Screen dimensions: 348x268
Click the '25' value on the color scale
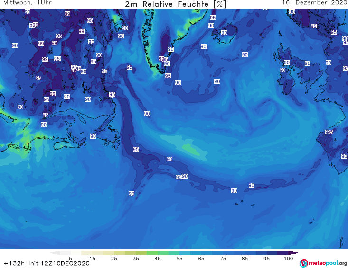pos(114,259)
